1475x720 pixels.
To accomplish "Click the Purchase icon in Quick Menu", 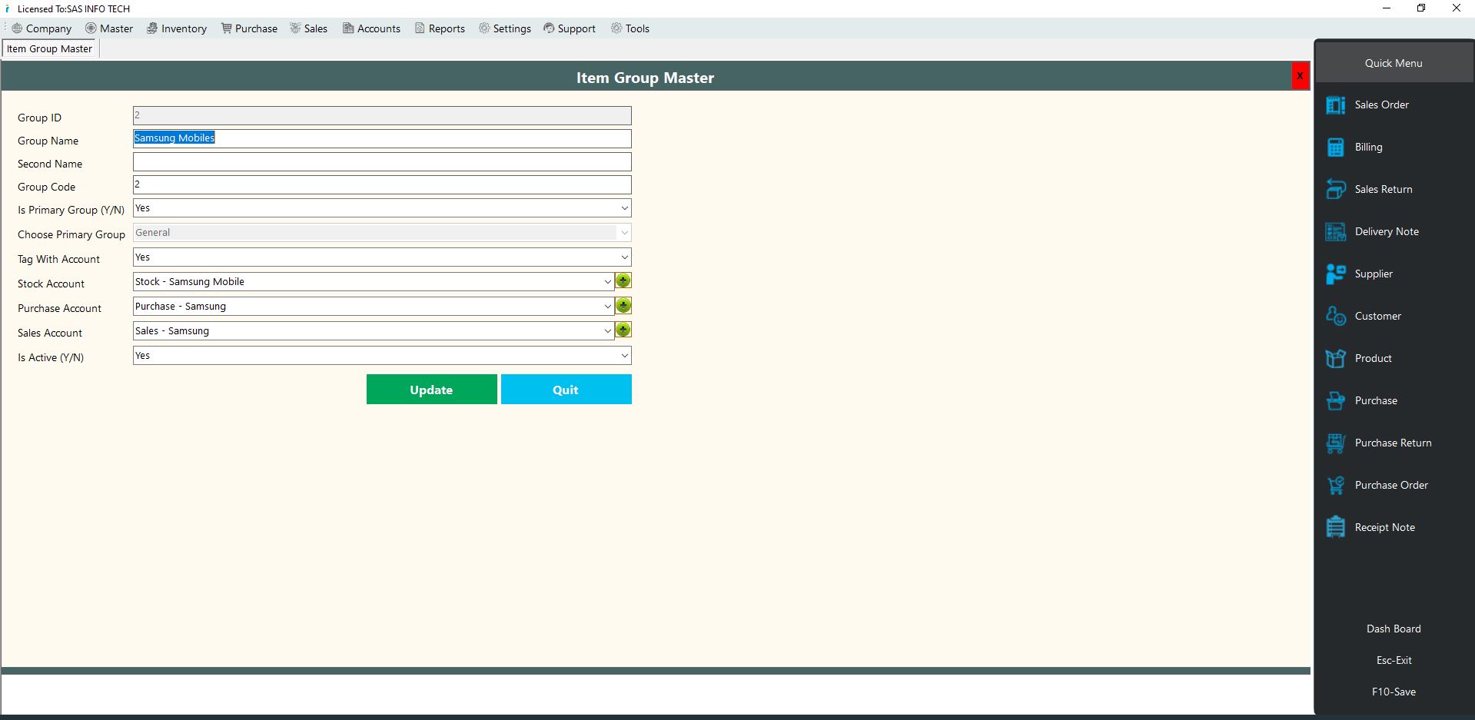I will coord(1336,401).
